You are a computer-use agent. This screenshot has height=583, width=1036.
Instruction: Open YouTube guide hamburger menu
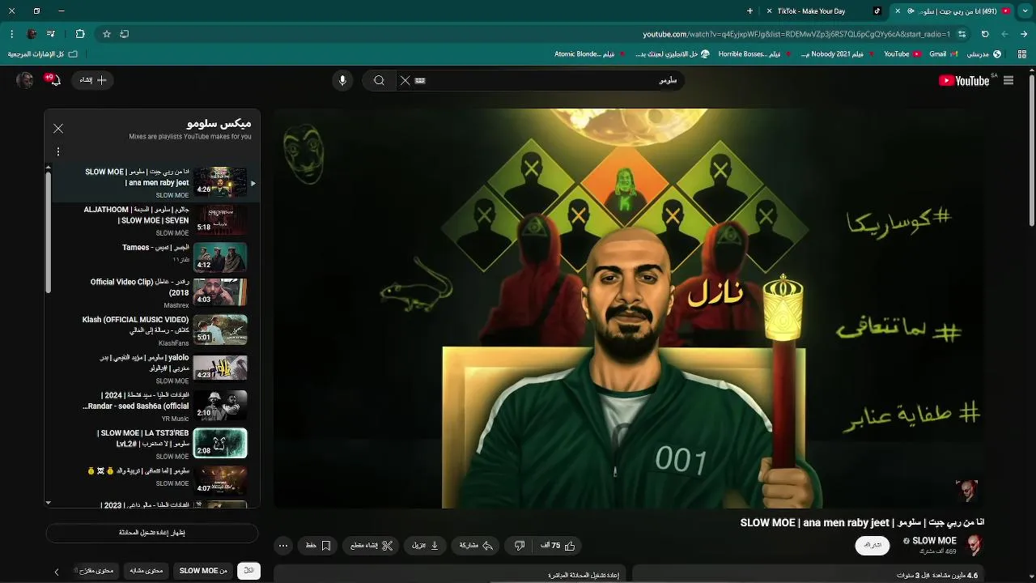(1008, 80)
